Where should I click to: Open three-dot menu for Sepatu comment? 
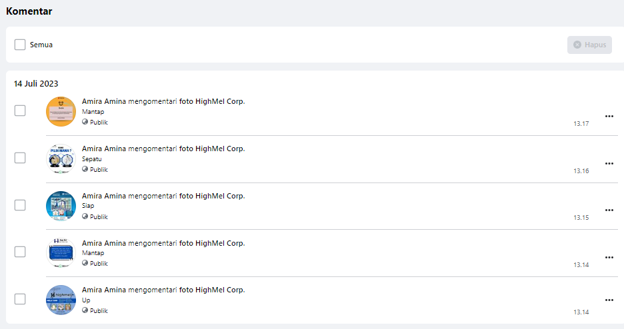point(609,164)
